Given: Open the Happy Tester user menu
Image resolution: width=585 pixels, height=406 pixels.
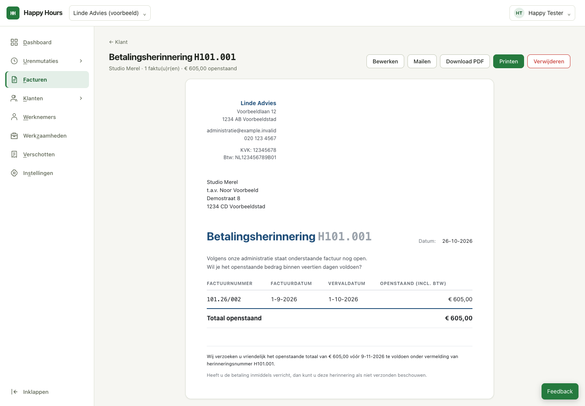Looking at the screenshot, I should (x=542, y=13).
